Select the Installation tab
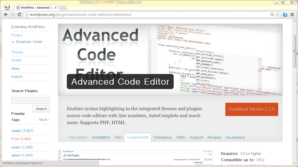The width and height of the screenshot is (298, 167). click(101, 137)
